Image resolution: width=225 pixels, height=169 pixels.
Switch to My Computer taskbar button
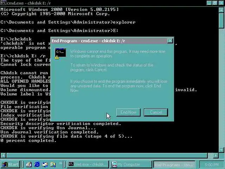(131, 164)
